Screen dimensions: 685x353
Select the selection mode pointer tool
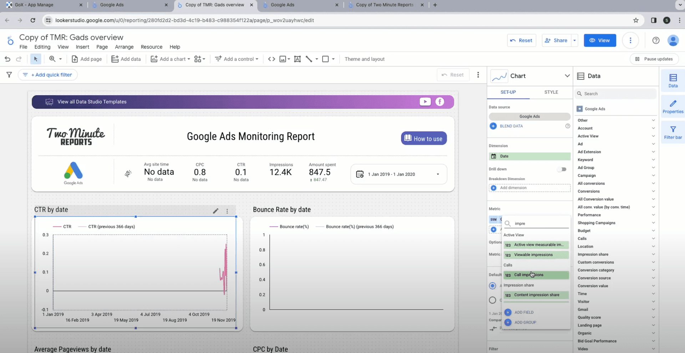pyautogui.click(x=35, y=59)
